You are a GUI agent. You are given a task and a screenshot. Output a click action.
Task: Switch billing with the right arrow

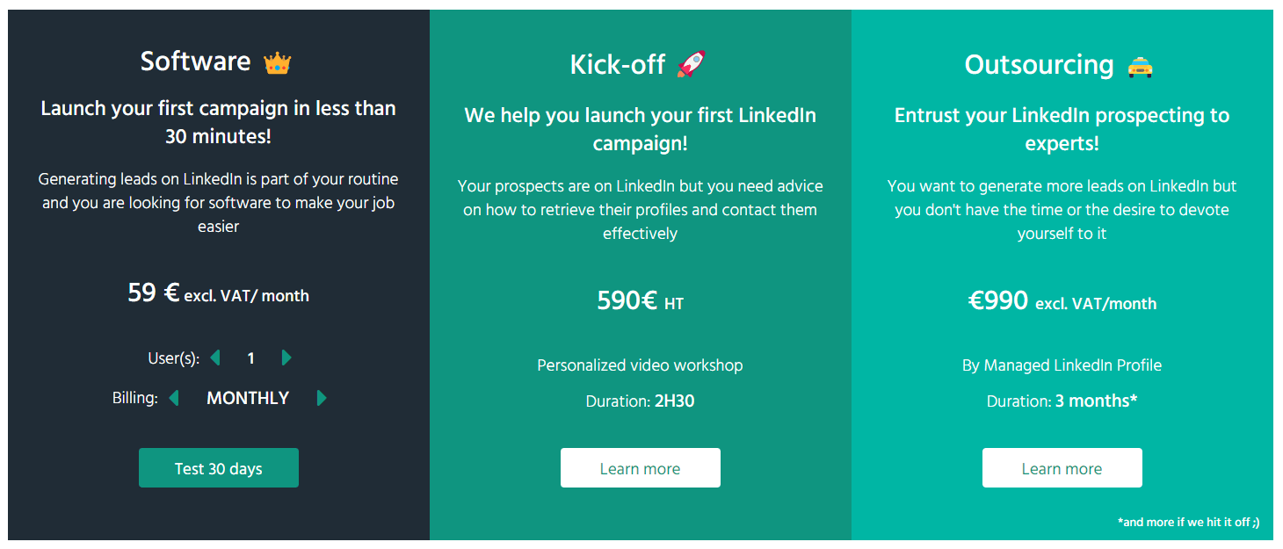(x=322, y=398)
